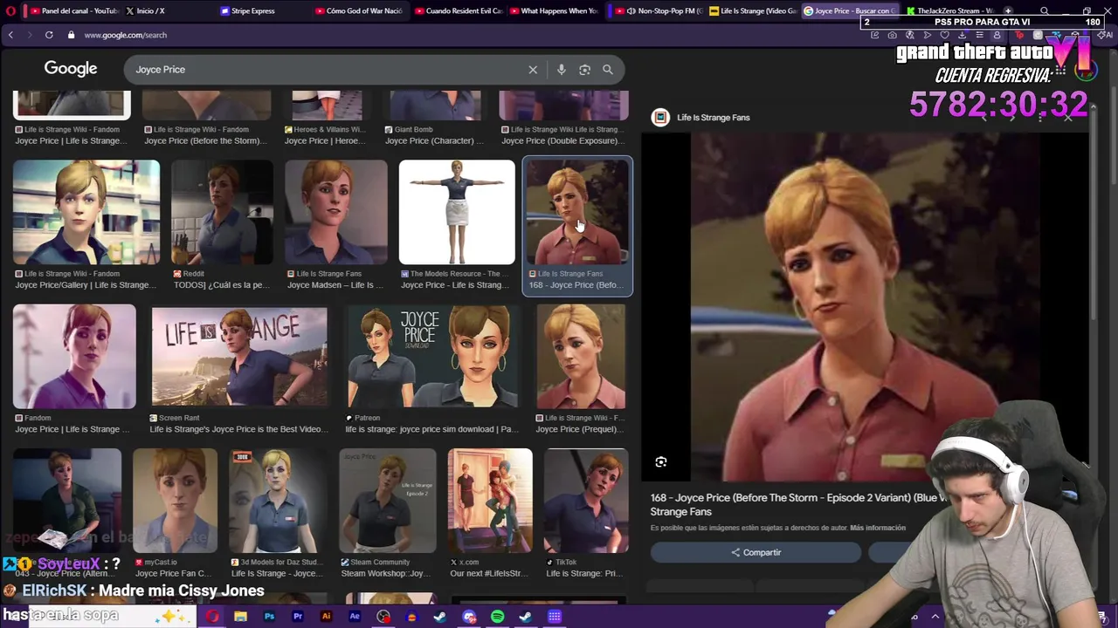Image resolution: width=1118 pixels, height=628 pixels.
Task: Open the Joyce Price (Before the Storm) result
Action: [206, 140]
